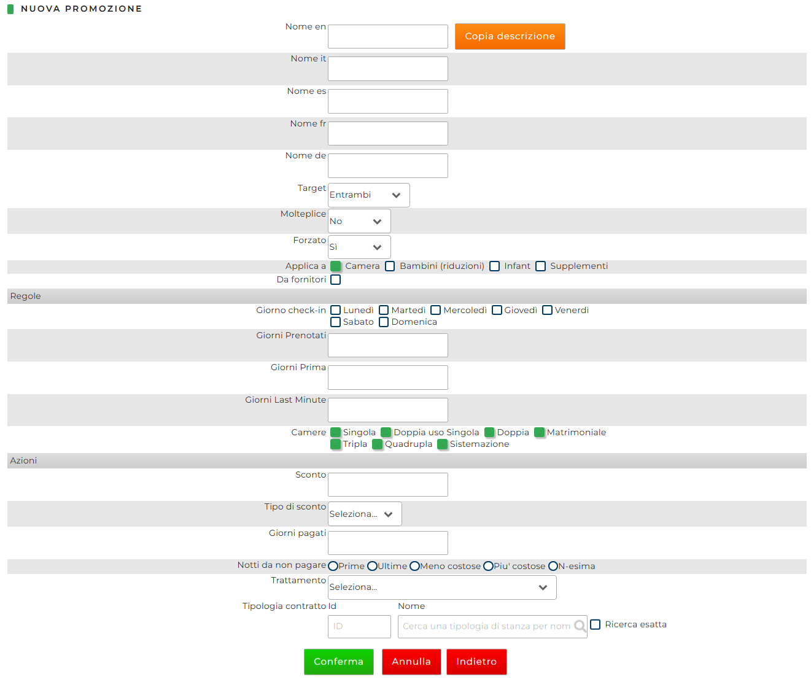
Task: Click the search magnifier icon in room type field
Action: coord(579,626)
